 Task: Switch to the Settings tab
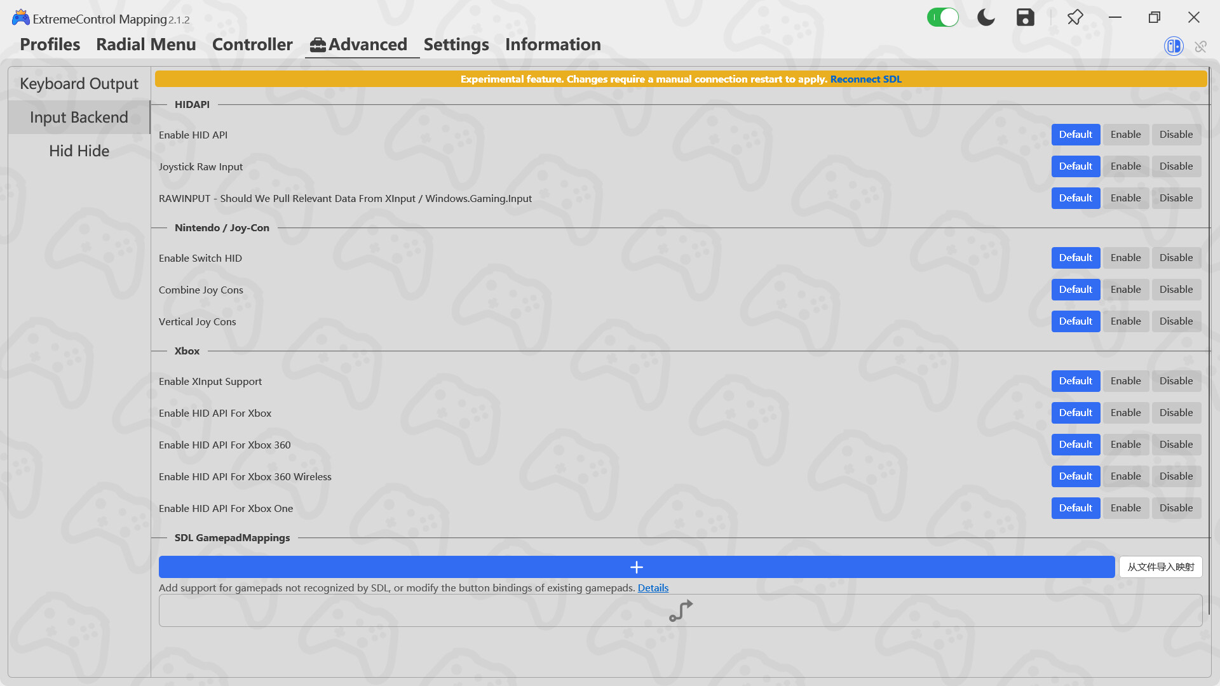pos(456,44)
